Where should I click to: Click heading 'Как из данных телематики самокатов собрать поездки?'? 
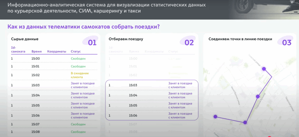pos(84,27)
